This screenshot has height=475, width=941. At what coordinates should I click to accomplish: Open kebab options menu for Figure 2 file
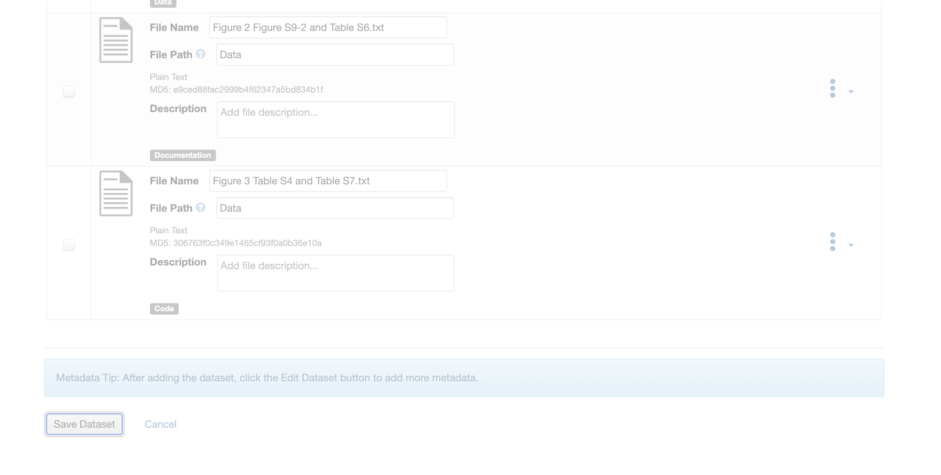pyautogui.click(x=832, y=89)
